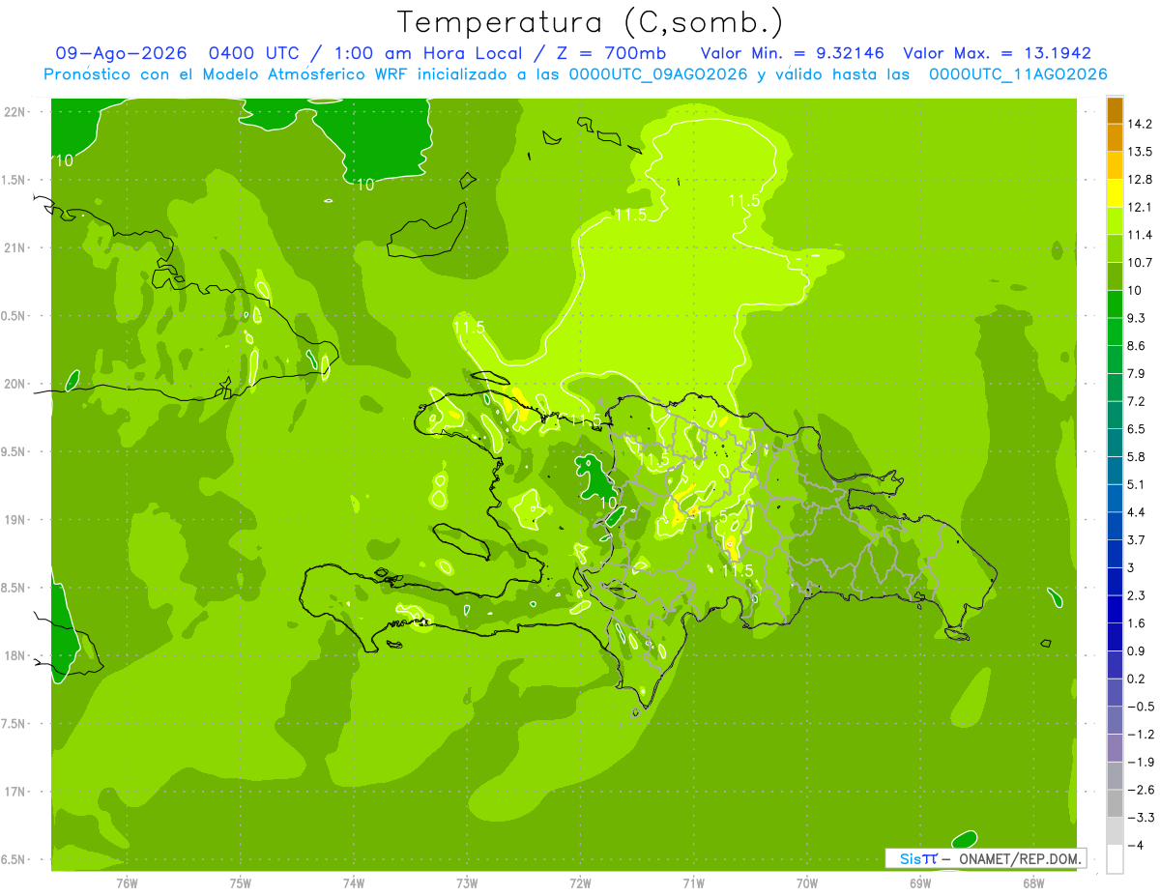This screenshot has width=1160, height=896.
Task: Click the 71W longitude tick label
Action: coord(693,882)
